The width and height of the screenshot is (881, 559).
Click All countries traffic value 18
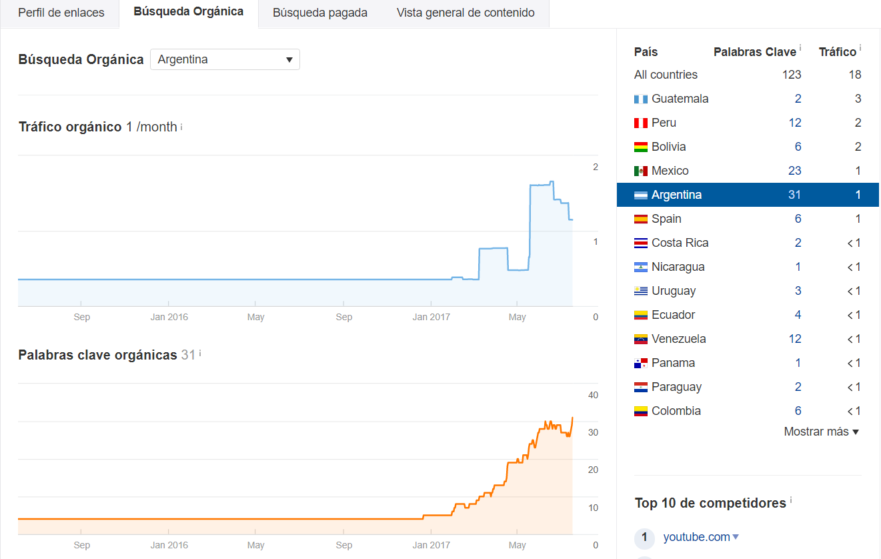[x=855, y=75]
